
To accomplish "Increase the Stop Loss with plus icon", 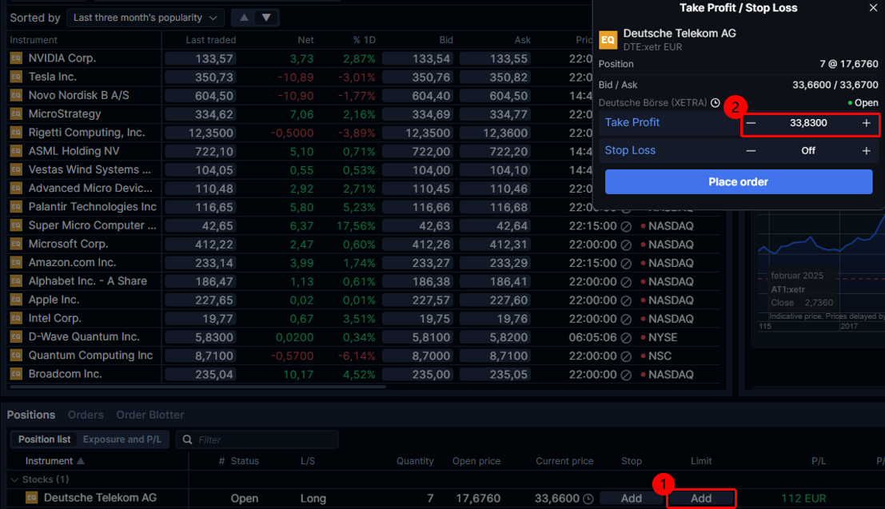I will (866, 151).
